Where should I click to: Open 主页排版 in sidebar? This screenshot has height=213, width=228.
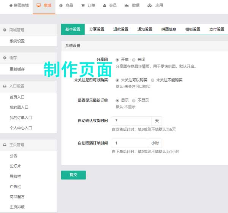tap(17, 207)
